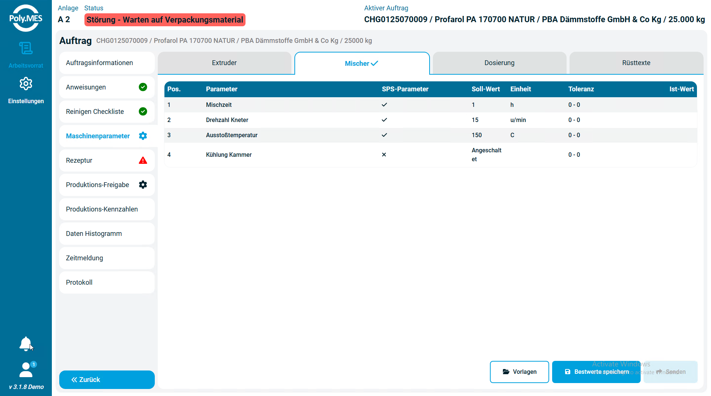Open the Anweisungen section
Image resolution: width=711 pixels, height=396 pixels.
pos(107,87)
